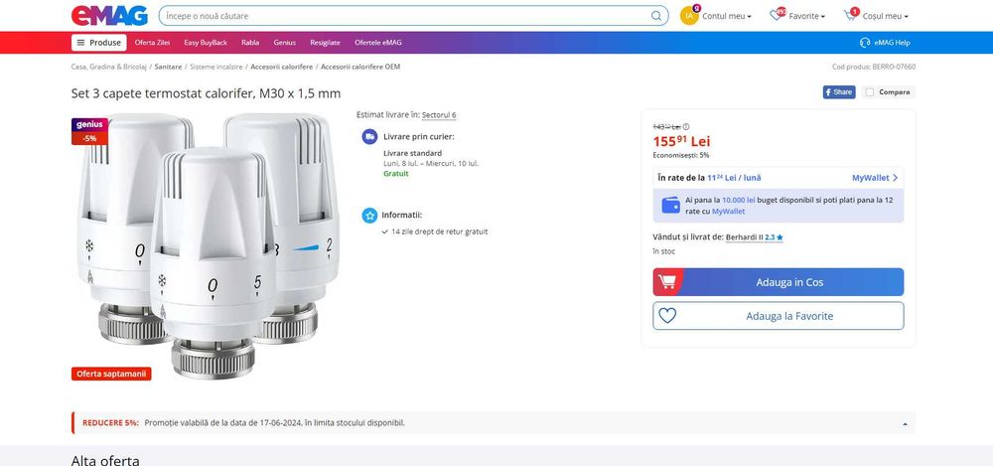Open Oferta Zilei menu item
The image size is (993, 466).
(x=153, y=43)
